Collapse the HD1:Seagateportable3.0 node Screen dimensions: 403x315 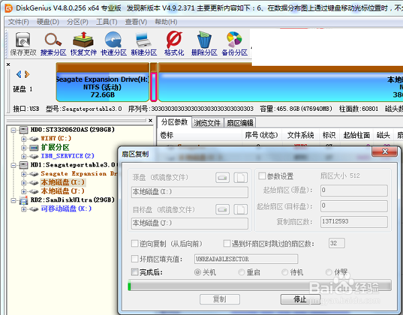[x=13, y=165]
